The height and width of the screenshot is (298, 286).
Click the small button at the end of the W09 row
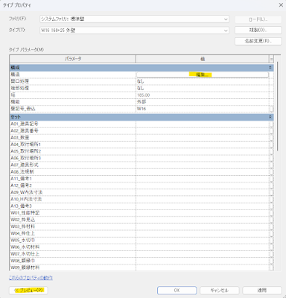[272, 267]
